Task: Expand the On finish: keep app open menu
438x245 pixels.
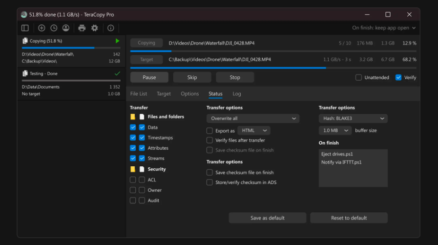Action: click(x=384, y=28)
